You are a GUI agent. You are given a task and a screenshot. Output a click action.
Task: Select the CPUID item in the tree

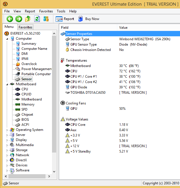[26, 94]
